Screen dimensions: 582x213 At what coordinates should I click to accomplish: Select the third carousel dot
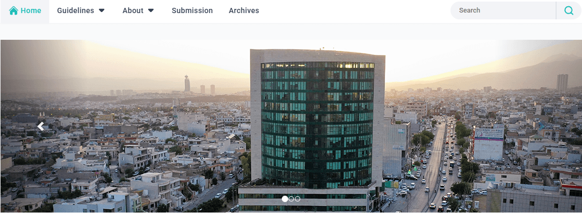[x=298, y=199]
